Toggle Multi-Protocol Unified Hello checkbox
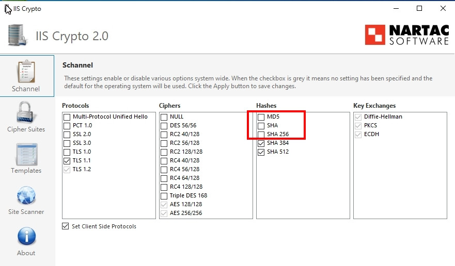This screenshot has height=266, width=455. pyautogui.click(x=67, y=117)
